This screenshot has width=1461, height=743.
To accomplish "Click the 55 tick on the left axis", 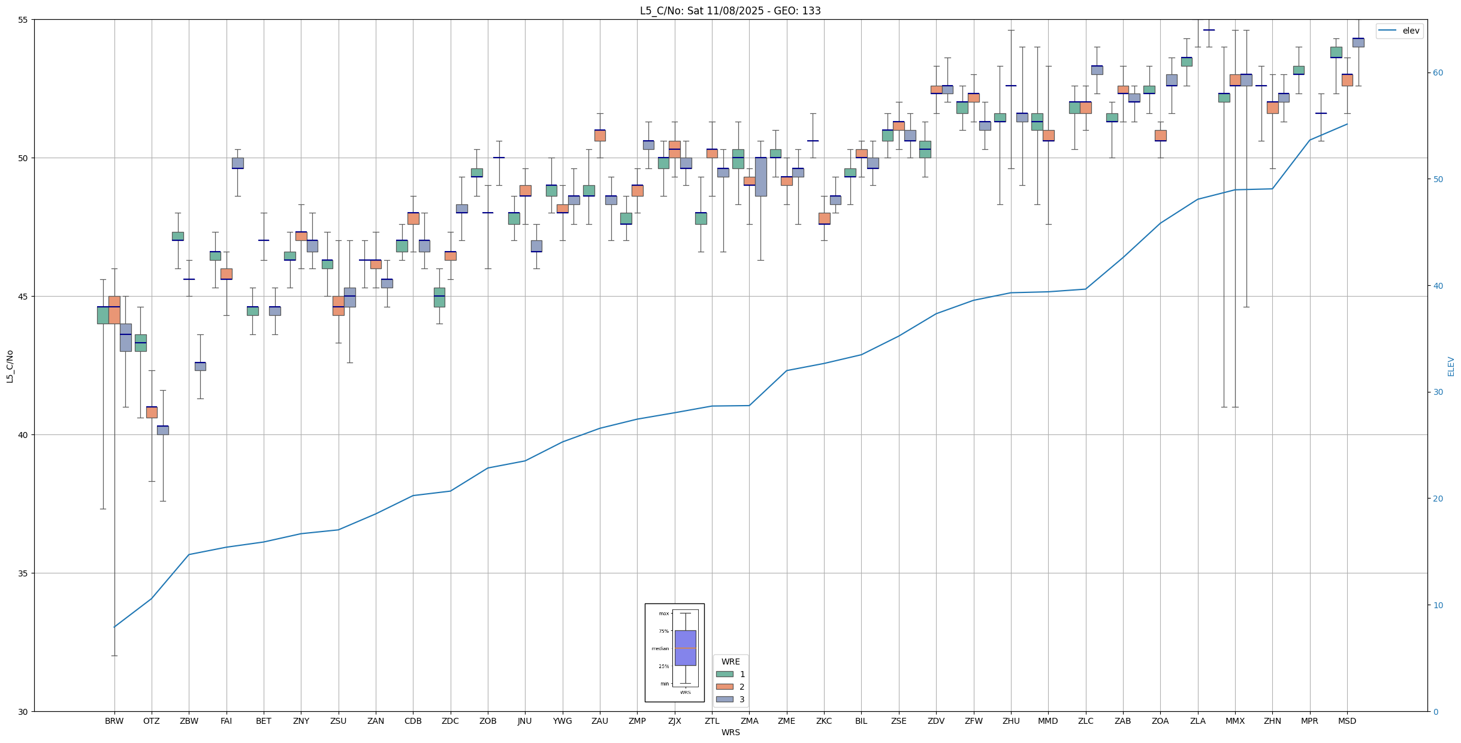I will pyautogui.click(x=23, y=20).
